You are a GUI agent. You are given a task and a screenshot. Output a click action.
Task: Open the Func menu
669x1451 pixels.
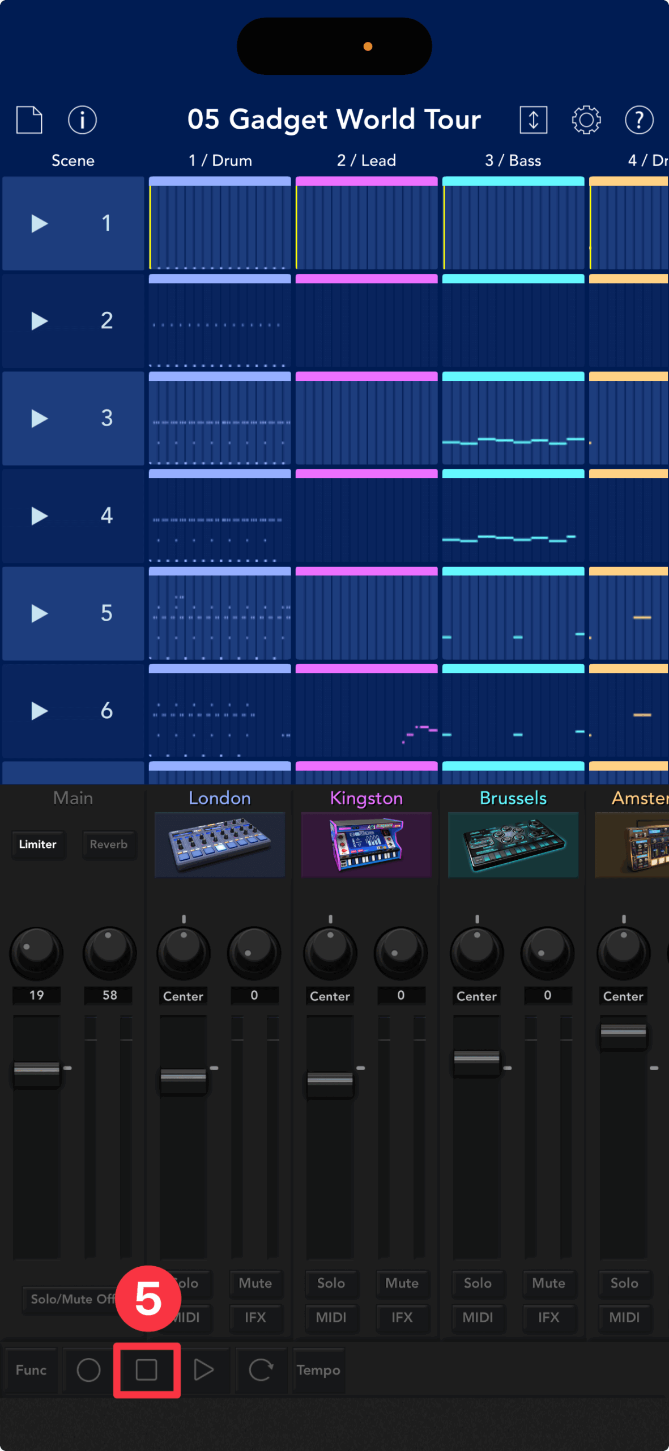(31, 1370)
